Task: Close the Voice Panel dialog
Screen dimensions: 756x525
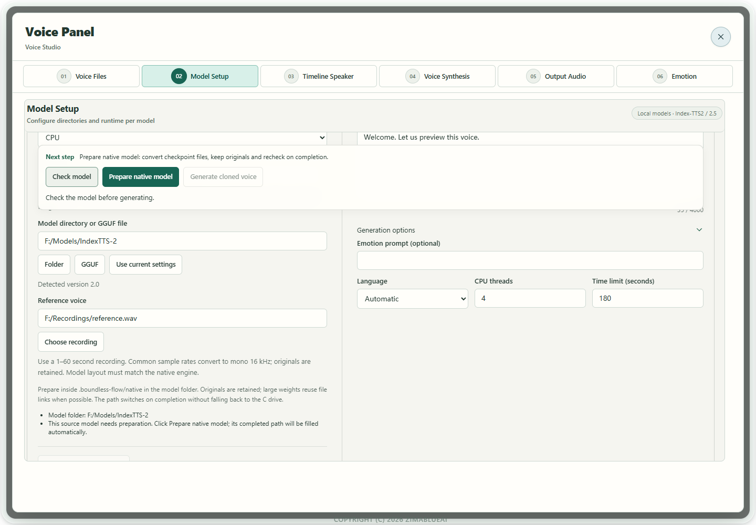Action: point(720,37)
